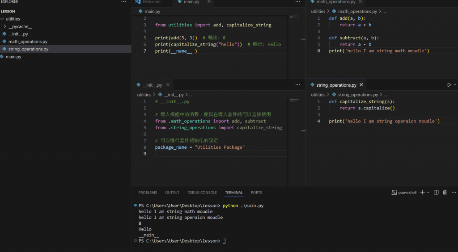
Task: Click print('hello I am string operaion moudle') line
Action: click(384, 122)
